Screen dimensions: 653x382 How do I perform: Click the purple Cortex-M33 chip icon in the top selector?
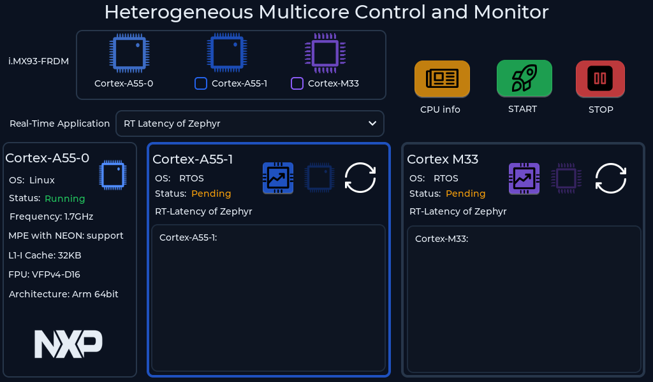pyautogui.click(x=325, y=53)
